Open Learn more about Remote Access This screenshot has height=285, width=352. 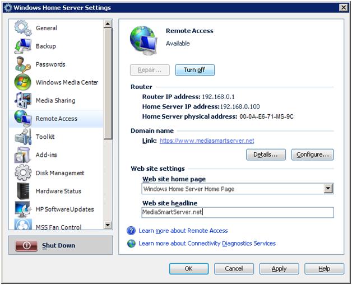183,231
